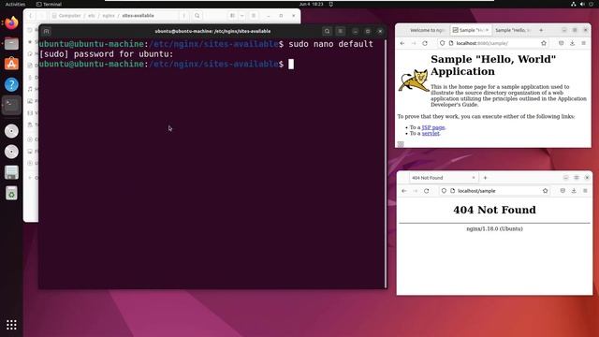Open the path options menu in Files window
The image size is (599, 337).
[x=183, y=16]
